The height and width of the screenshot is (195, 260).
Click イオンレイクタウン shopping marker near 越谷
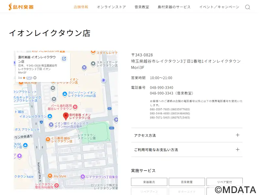point(50,116)
